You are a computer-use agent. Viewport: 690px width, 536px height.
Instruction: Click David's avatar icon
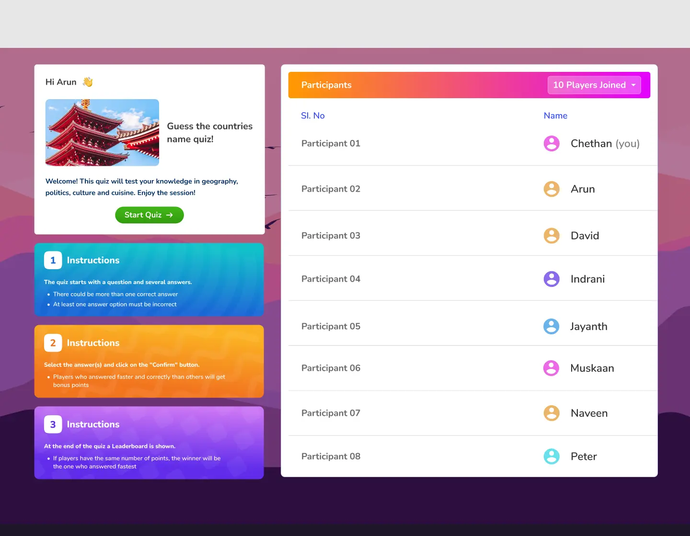552,236
